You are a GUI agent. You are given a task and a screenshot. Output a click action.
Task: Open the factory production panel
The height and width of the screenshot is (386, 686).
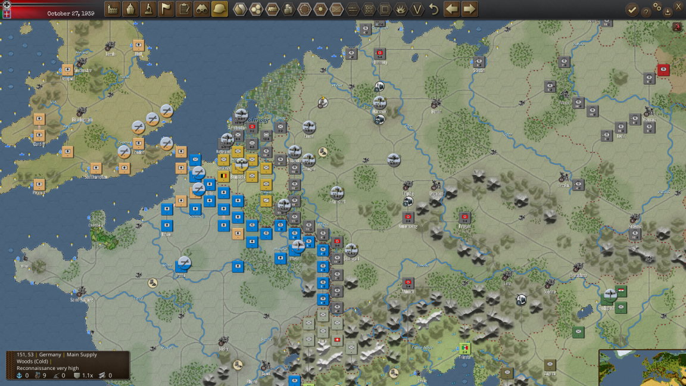[113, 9]
